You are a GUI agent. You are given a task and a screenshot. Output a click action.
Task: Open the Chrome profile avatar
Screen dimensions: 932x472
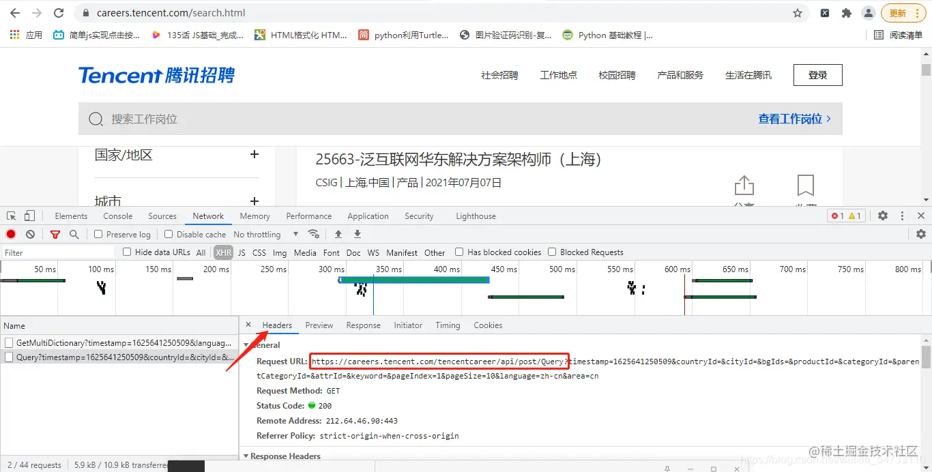868,13
